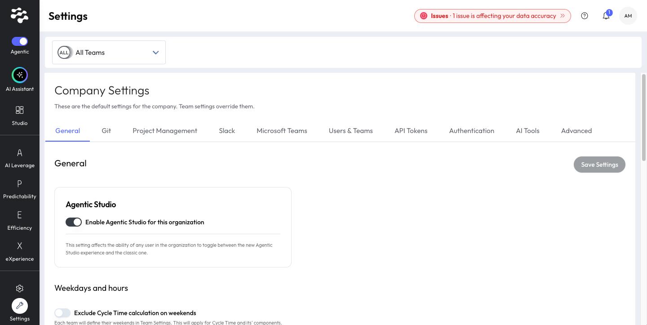Click the red issues alert icon
The width and height of the screenshot is (647, 325).
tap(424, 16)
